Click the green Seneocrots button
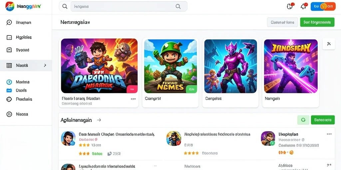The width and height of the screenshot is (341, 170). point(323,120)
